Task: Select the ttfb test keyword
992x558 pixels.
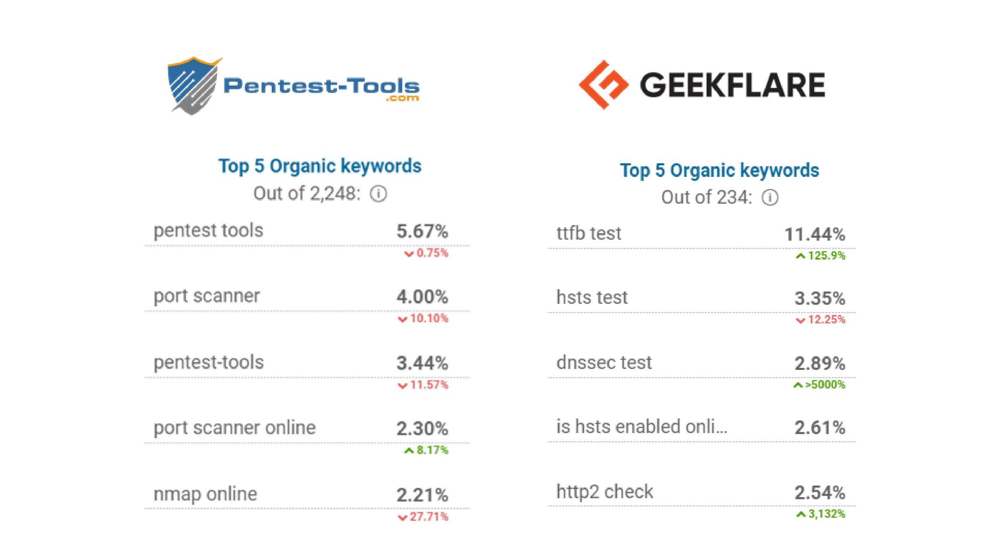Action: tap(588, 233)
